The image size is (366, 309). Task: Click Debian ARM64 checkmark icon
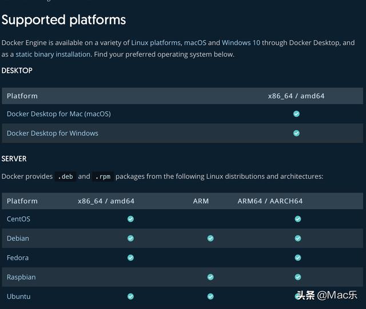click(x=298, y=238)
